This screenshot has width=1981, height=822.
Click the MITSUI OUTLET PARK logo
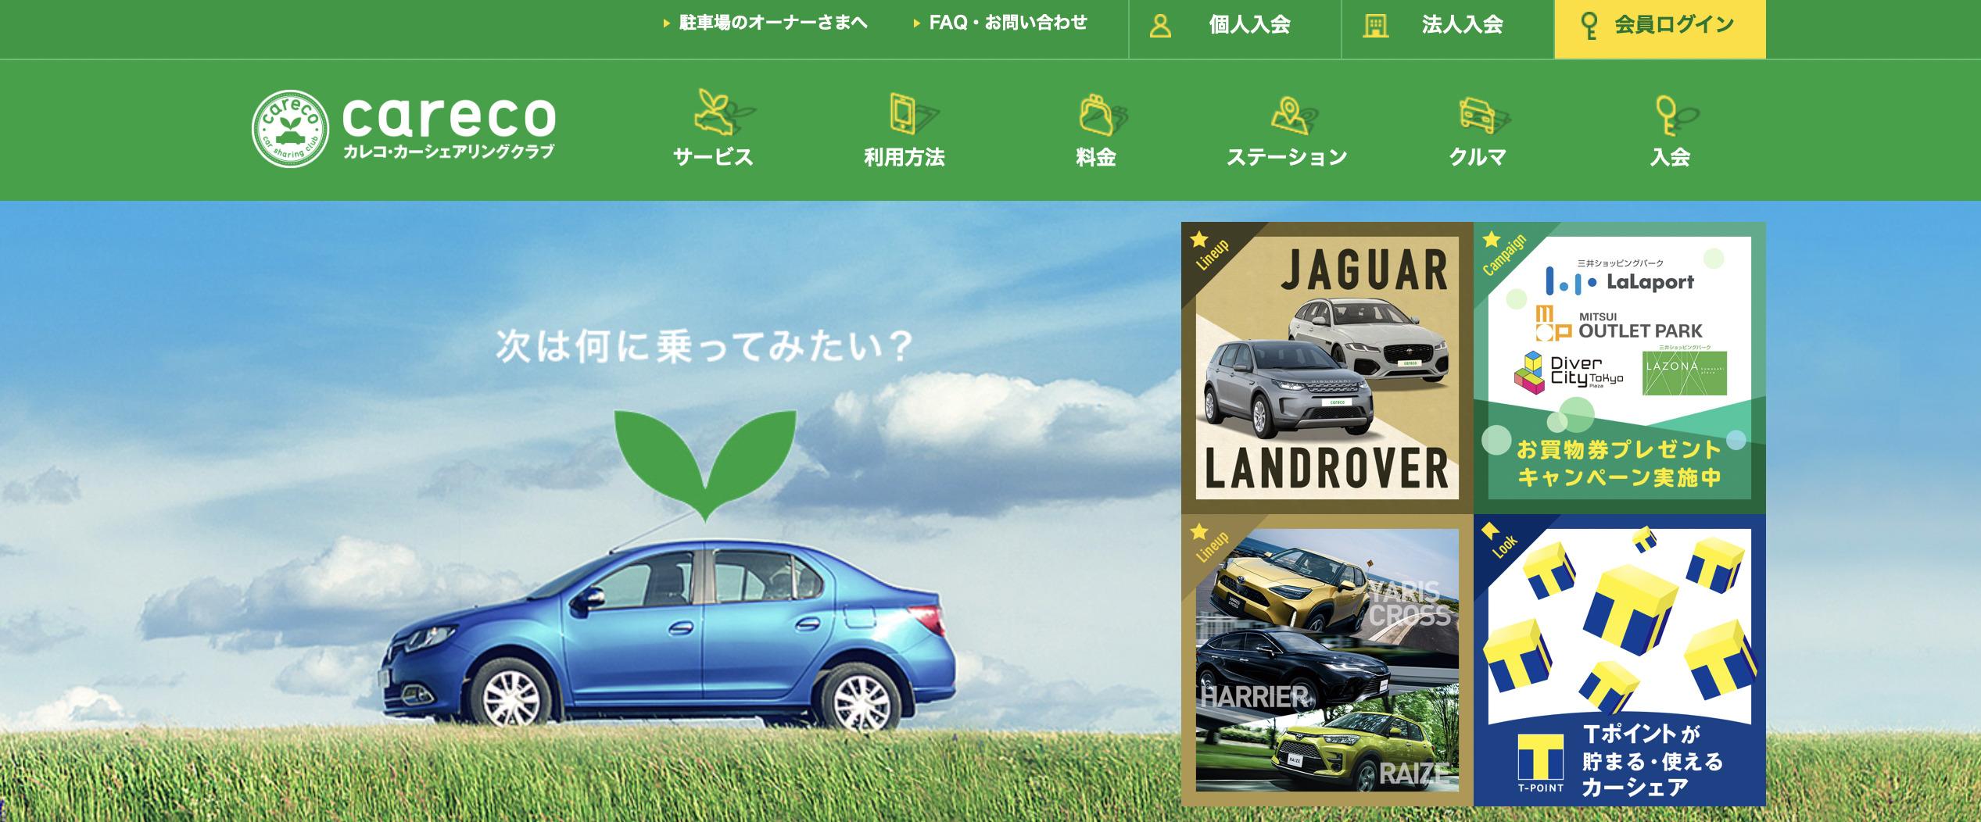[x=1618, y=324]
